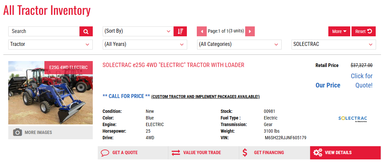Open the SOLECTRAC brand dropdown
This screenshot has width=384, height=166.
(333, 44)
